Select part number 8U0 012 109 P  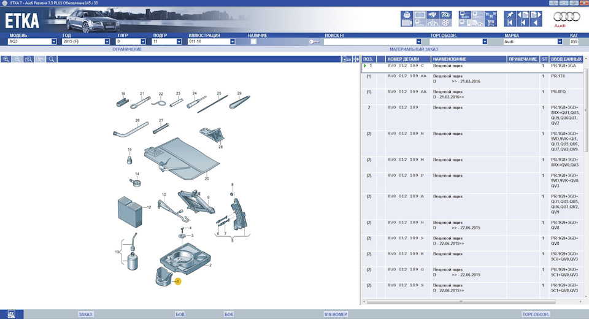[406, 175]
